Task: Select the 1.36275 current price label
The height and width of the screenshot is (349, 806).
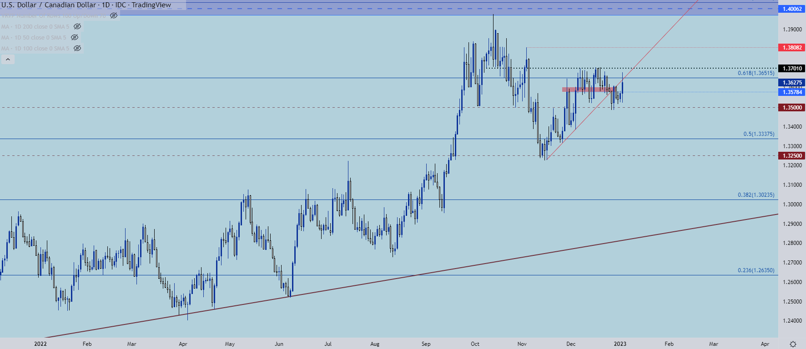Action: pos(792,83)
